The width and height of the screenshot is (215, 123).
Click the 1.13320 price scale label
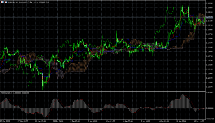click(209, 65)
